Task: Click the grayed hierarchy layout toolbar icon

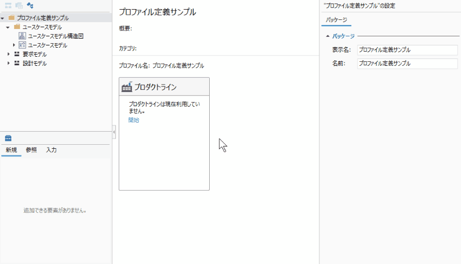Action: click(8, 5)
